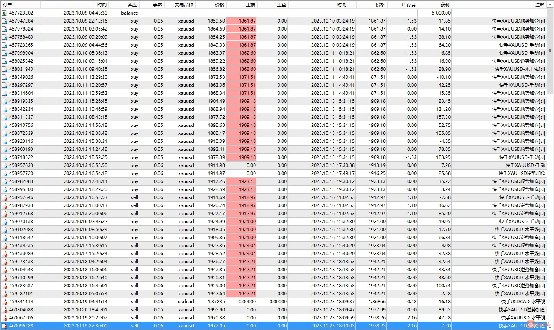This screenshot has height=330, width=554.
Task: Select the icon beside order 457998904
Action: point(5,53)
